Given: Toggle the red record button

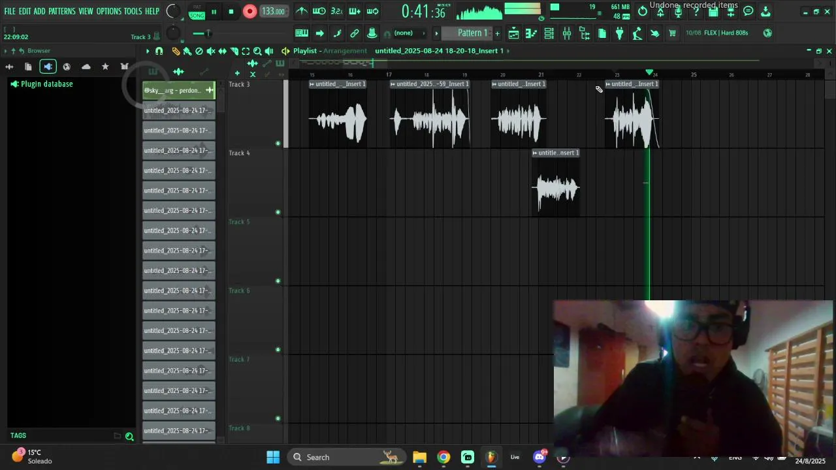Looking at the screenshot, I should [x=249, y=11].
